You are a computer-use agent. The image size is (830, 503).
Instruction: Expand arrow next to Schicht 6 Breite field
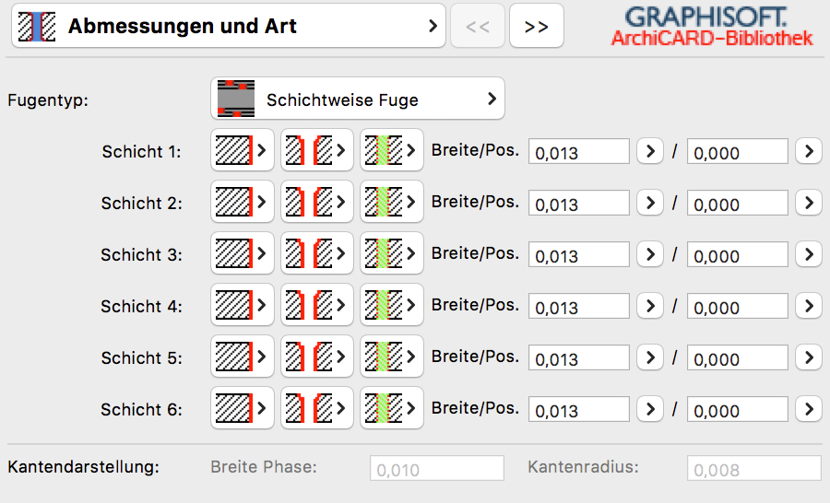point(650,409)
